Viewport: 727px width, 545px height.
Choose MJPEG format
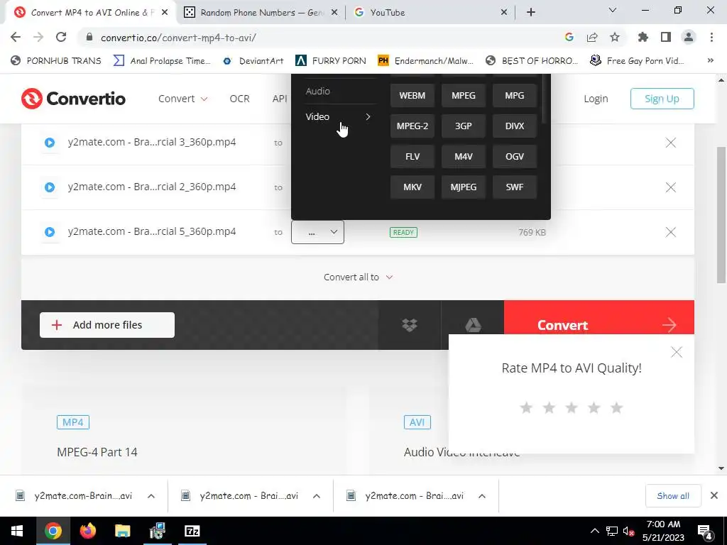click(x=463, y=187)
